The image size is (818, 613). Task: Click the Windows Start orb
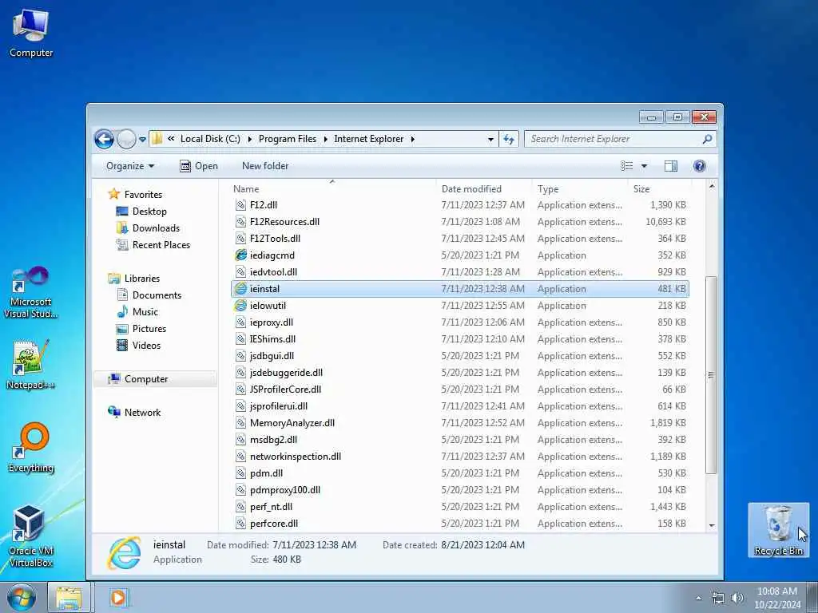tap(22, 597)
